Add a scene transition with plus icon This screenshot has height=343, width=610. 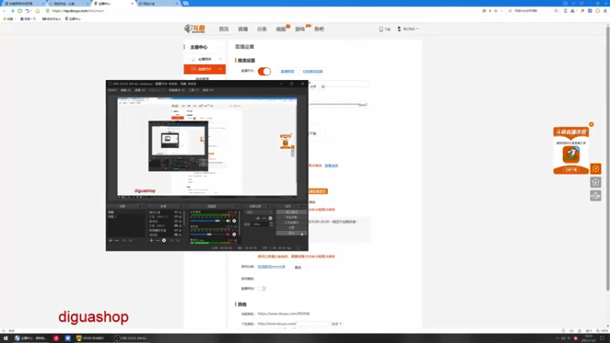258,218
